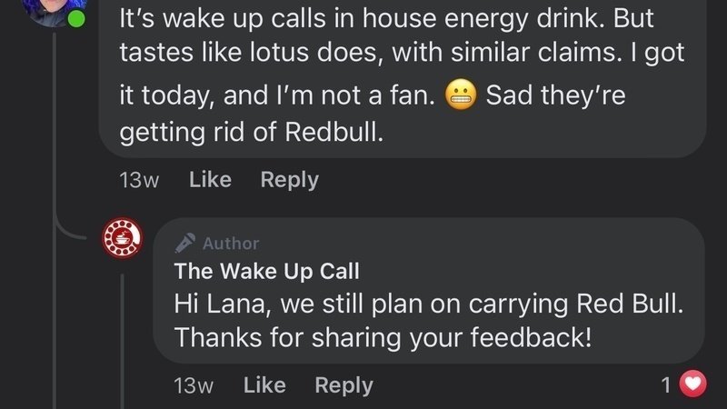Like The Wake Up Call's reply

click(x=264, y=385)
